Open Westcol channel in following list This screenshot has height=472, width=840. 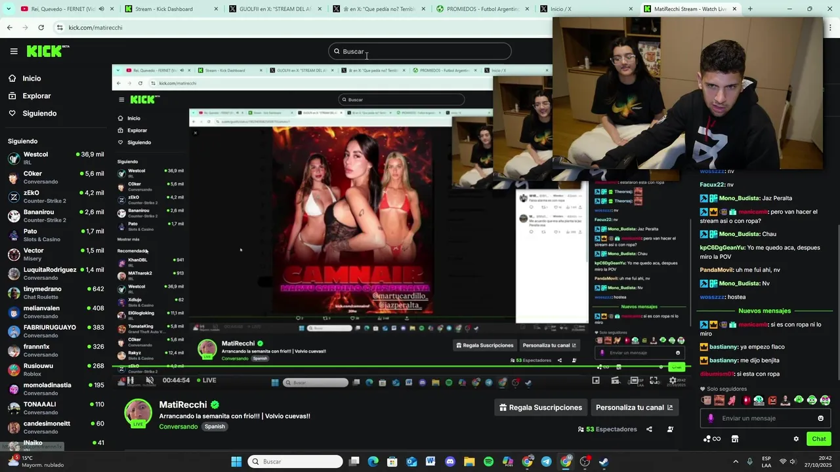click(x=56, y=158)
